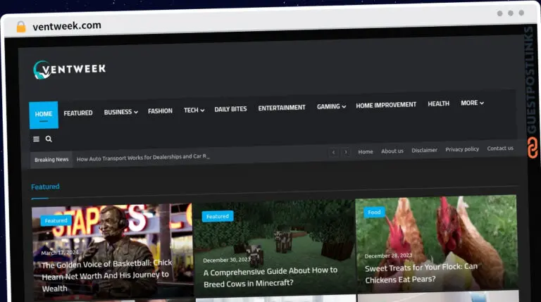Screen dimensions: 541x302
Task: Go to next breaking news arrow
Action: coord(346,152)
